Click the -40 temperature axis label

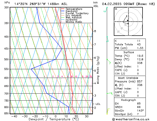tap(14, 116)
